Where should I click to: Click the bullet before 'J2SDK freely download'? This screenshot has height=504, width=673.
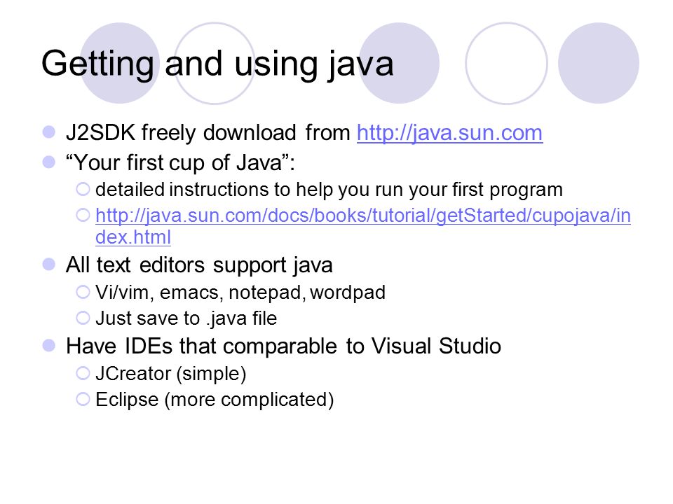(49, 132)
